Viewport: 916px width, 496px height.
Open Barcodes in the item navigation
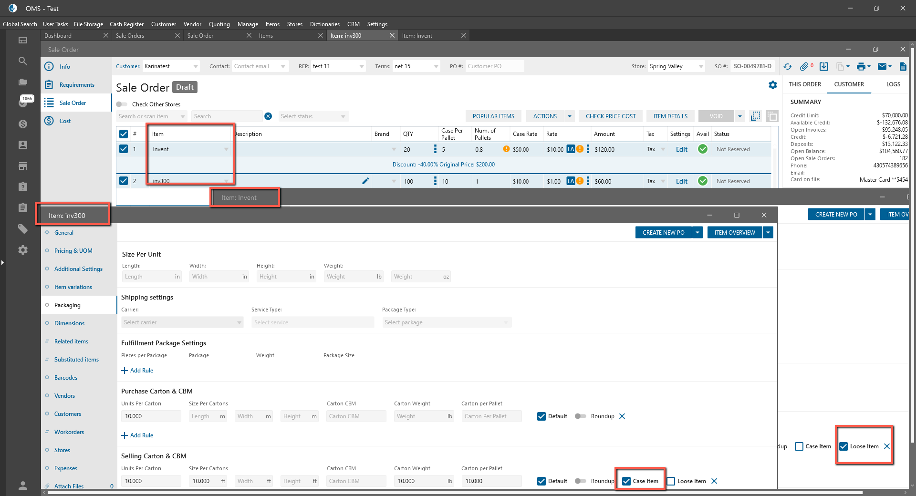pyautogui.click(x=66, y=378)
